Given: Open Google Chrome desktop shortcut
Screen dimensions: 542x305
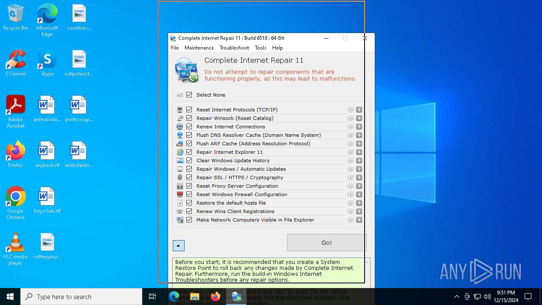Looking at the screenshot, I should (15, 203).
